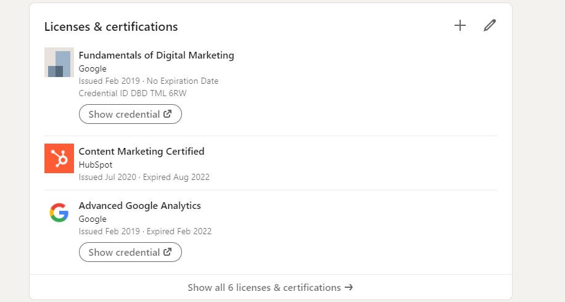Click the Credential ID DBD TML 6RW text
This screenshot has height=302, width=565.
(133, 93)
